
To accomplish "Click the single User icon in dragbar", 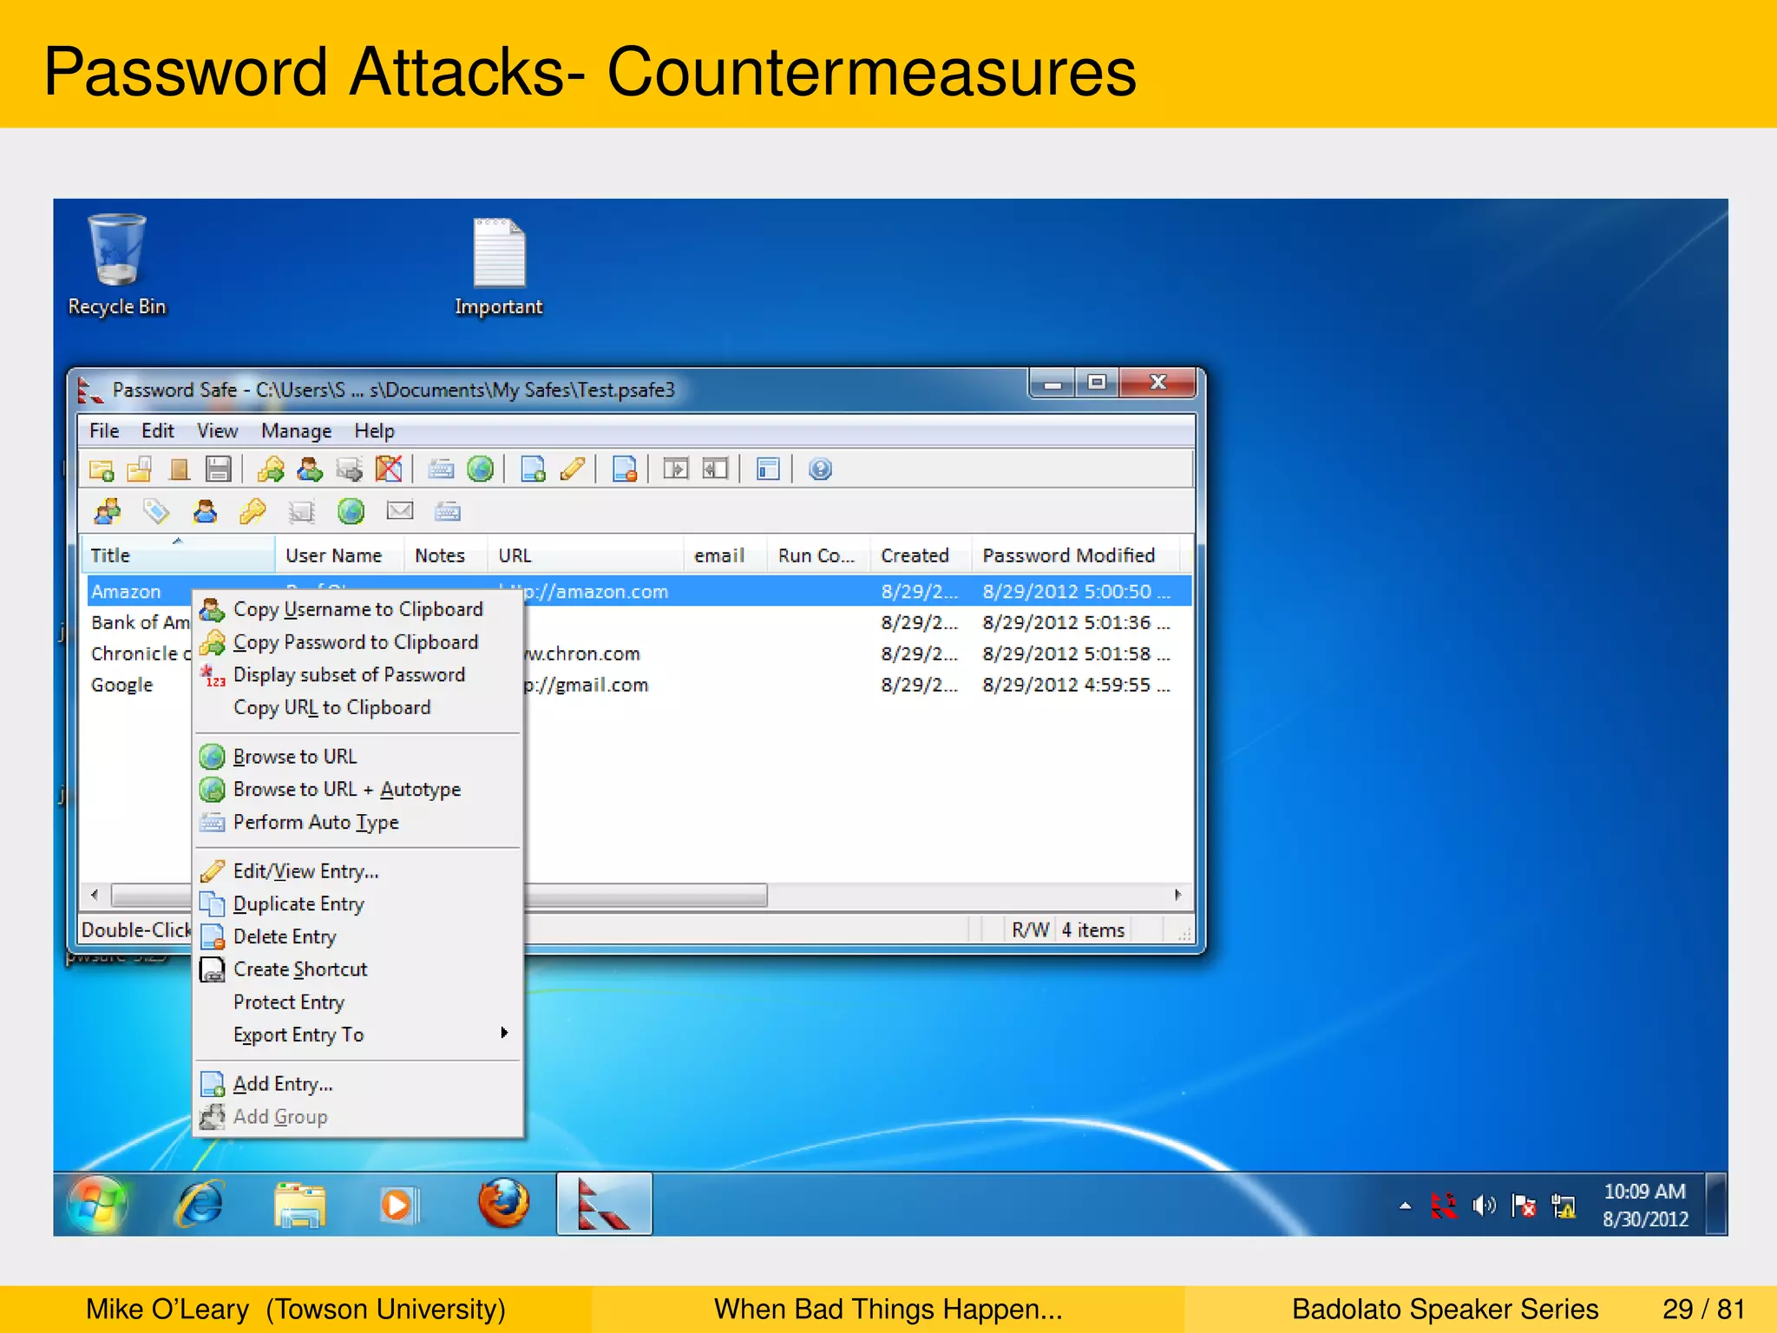I will pyautogui.click(x=205, y=512).
